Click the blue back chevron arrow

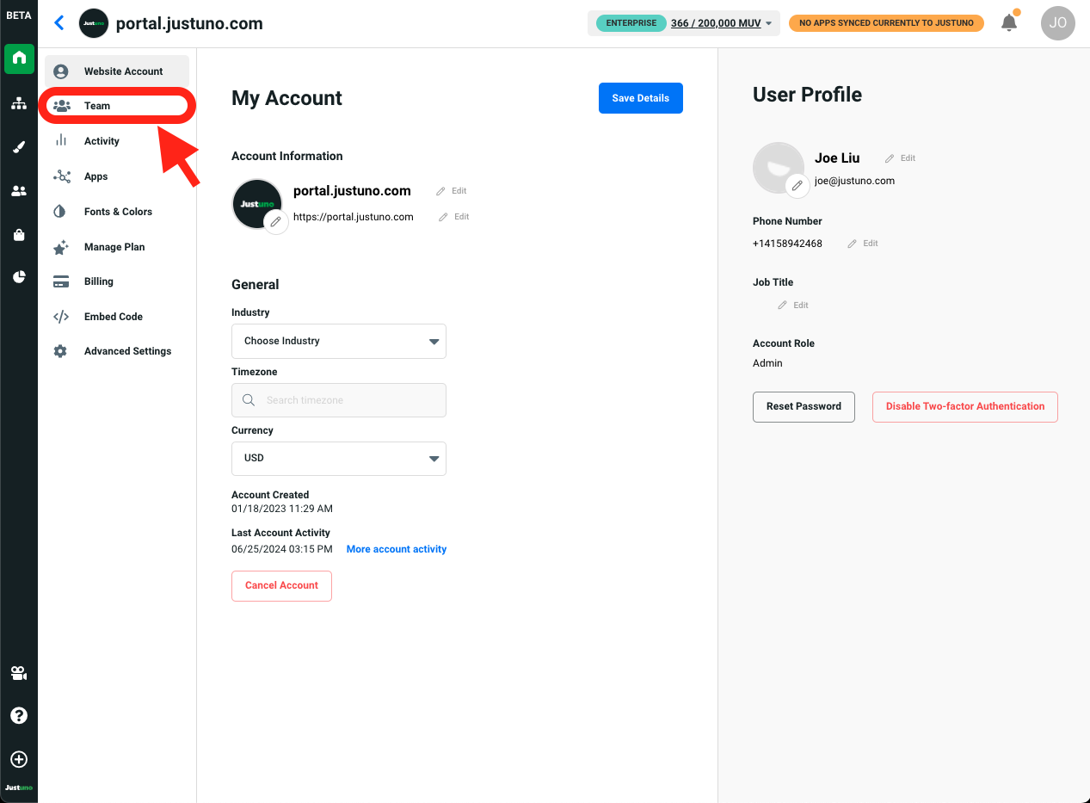coord(59,23)
